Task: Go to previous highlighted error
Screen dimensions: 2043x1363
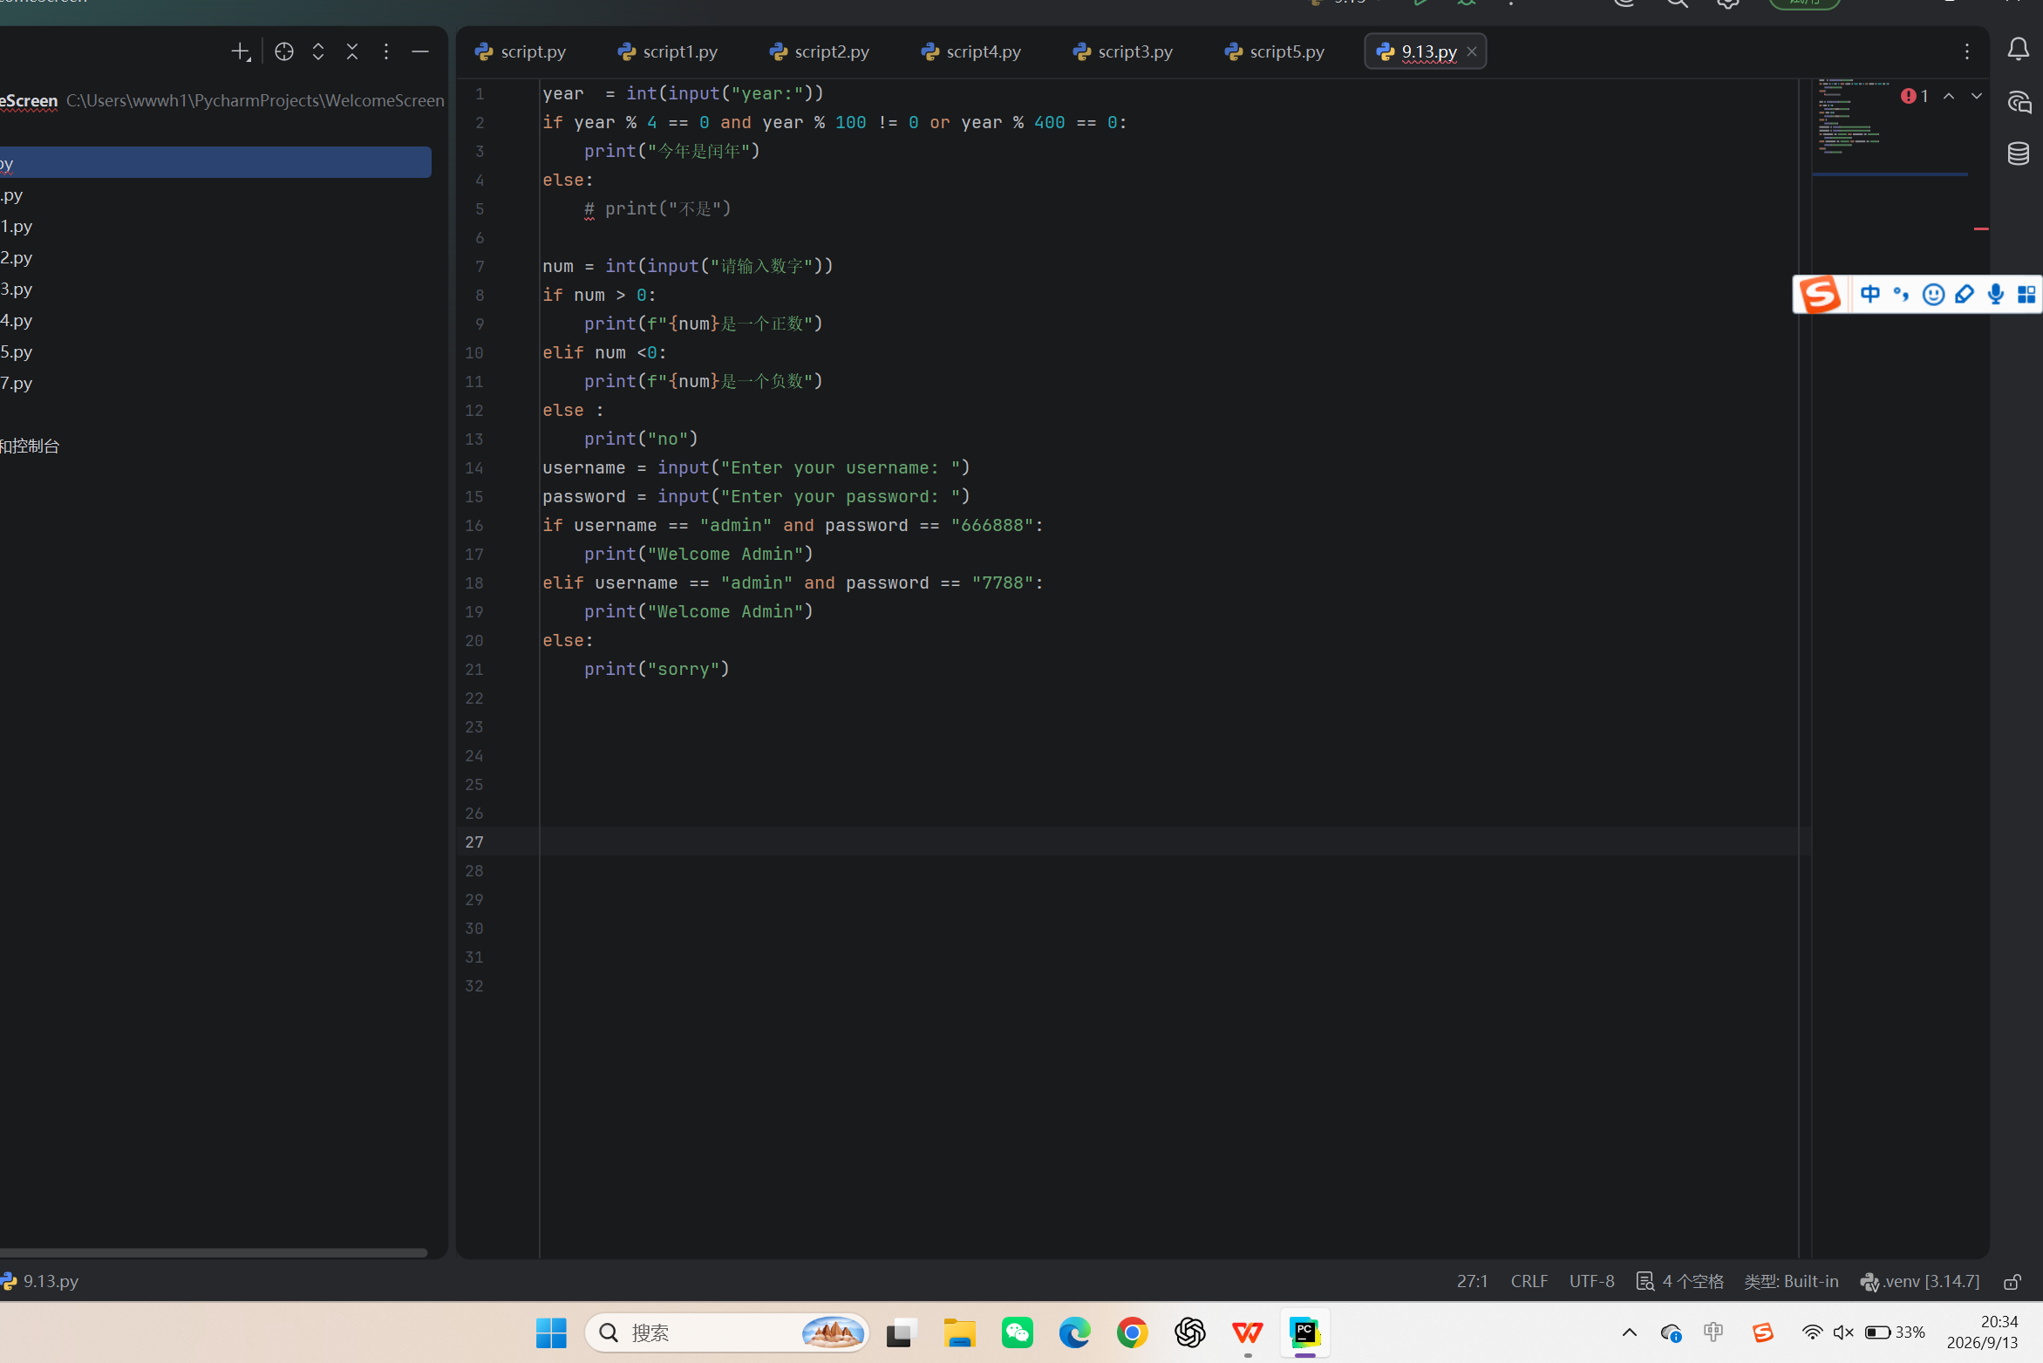Action: pos(1949,96)
